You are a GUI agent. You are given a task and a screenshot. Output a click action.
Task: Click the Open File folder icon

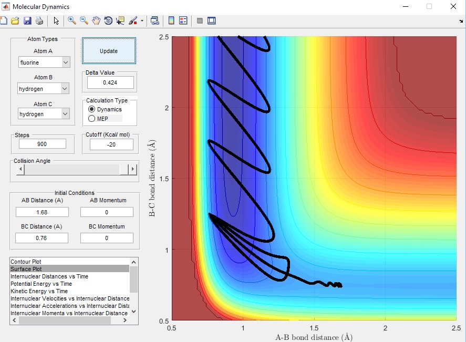pyautogui.click(x=15, y=21)
